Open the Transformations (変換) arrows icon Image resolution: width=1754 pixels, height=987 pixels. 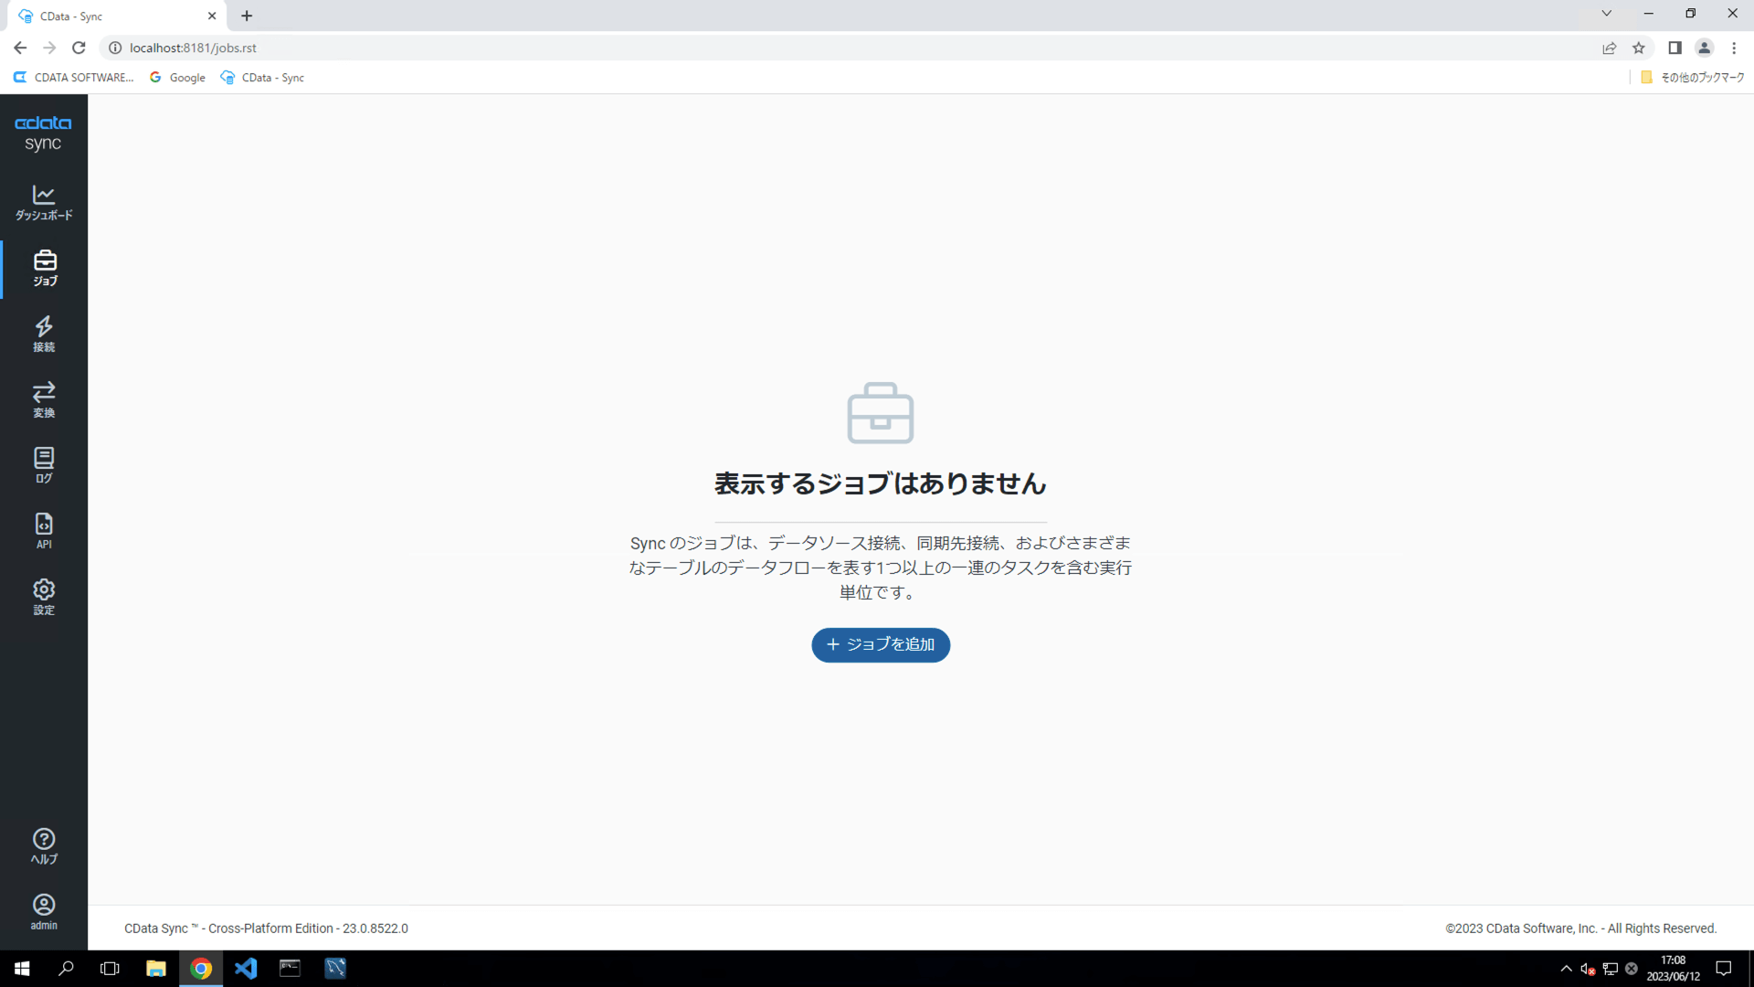click(x=44, y=399)
